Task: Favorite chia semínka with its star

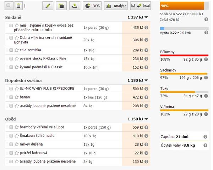Action: click(x=17, y=50)
